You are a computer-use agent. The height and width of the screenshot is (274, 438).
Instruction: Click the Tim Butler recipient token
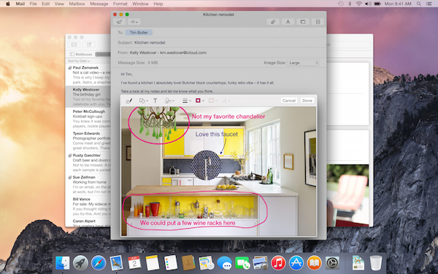tap(139, 33)
